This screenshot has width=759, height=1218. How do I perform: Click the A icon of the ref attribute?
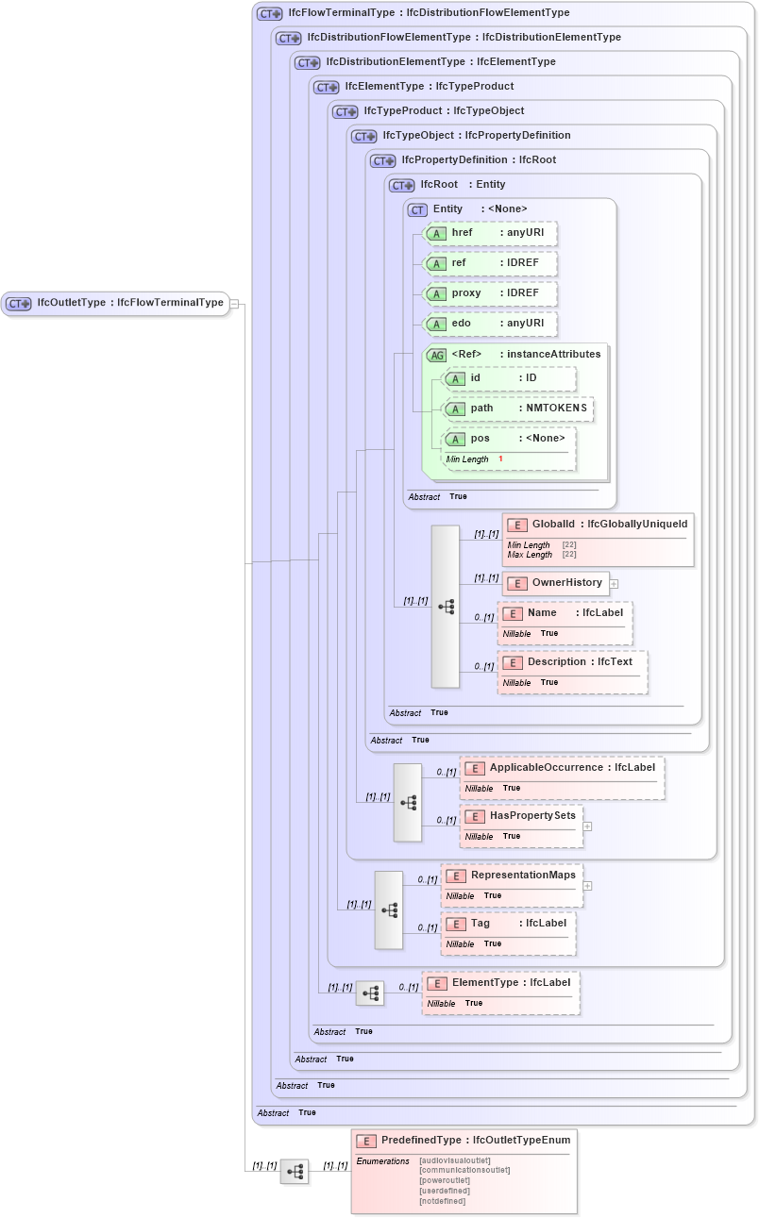pos(436,263)
